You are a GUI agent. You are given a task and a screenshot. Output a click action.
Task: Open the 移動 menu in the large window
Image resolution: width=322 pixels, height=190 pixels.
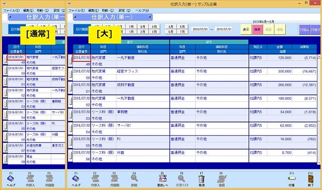pyautogui.click(x=108, y=11)
